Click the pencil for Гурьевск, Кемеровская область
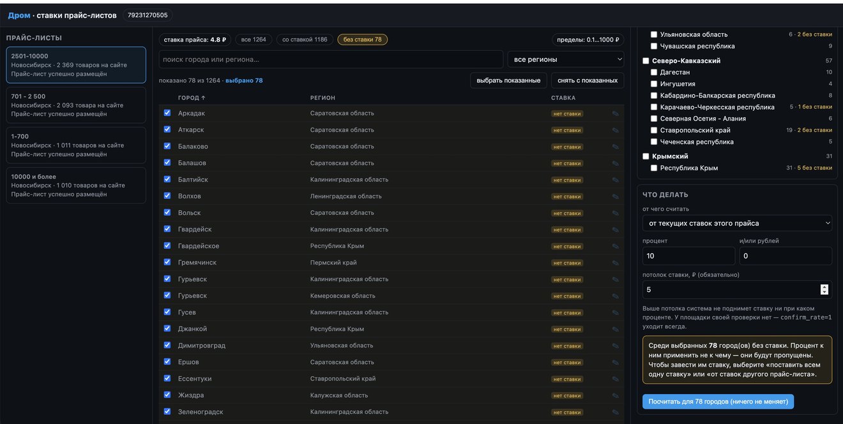Screen dimensions: 843x424 tap(616, 296)
